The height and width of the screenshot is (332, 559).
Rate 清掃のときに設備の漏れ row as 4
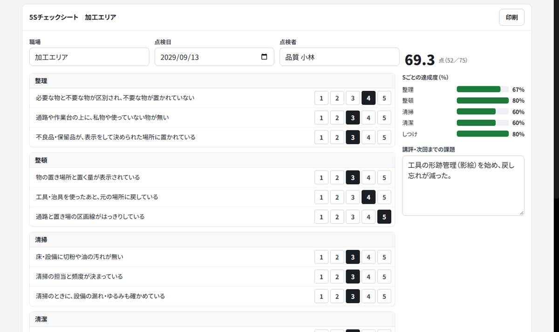pos(368,296)
